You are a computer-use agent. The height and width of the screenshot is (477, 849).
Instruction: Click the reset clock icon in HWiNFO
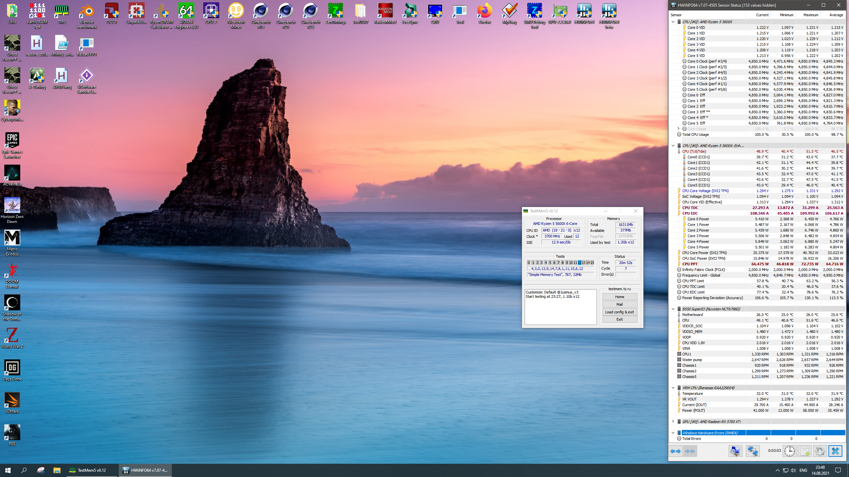(789, 451)
